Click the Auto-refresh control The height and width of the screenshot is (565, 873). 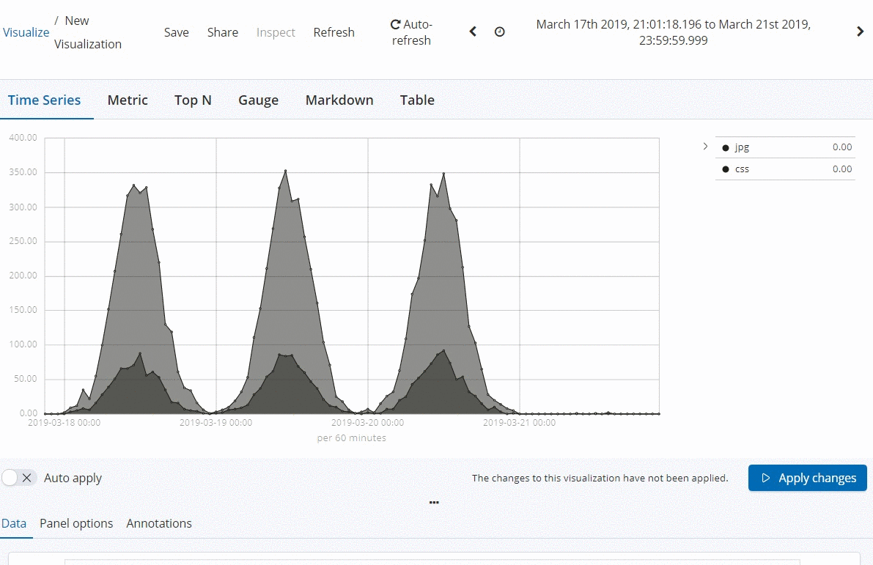(411, 32)
